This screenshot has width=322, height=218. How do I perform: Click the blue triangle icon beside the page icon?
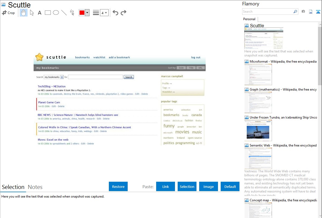click(x=318, y=12)
